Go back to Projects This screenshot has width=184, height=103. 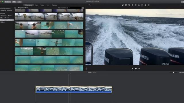pyautogui.click(x=8, y=2)
